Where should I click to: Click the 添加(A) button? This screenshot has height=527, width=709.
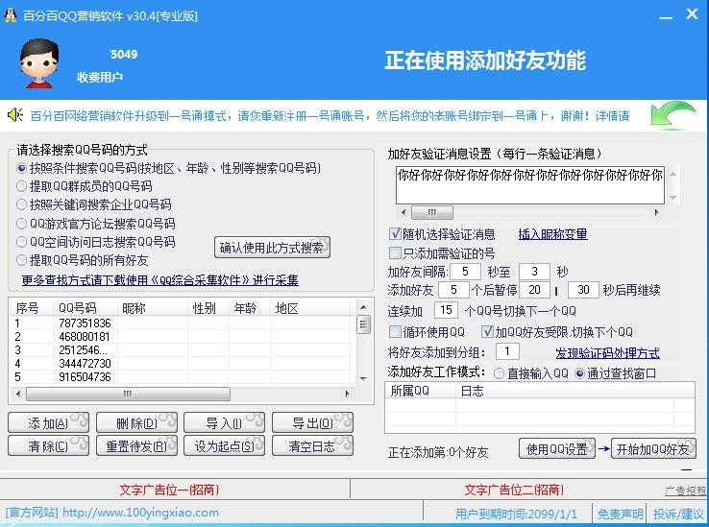pyautogui.click(x=48, y=423)
